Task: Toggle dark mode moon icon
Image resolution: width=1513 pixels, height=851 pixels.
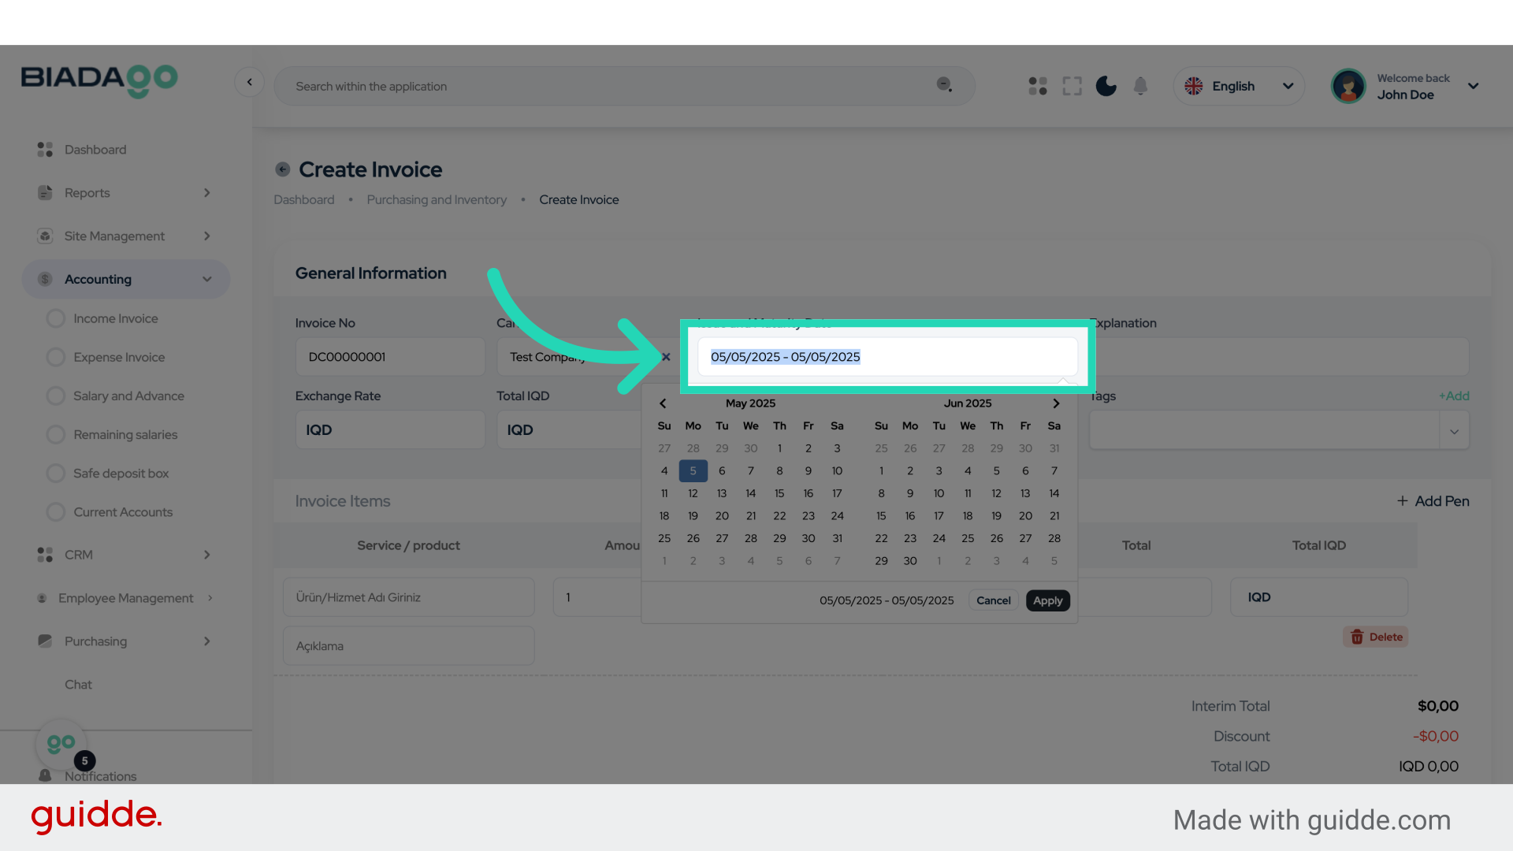Action: [x=1106, y=86]
